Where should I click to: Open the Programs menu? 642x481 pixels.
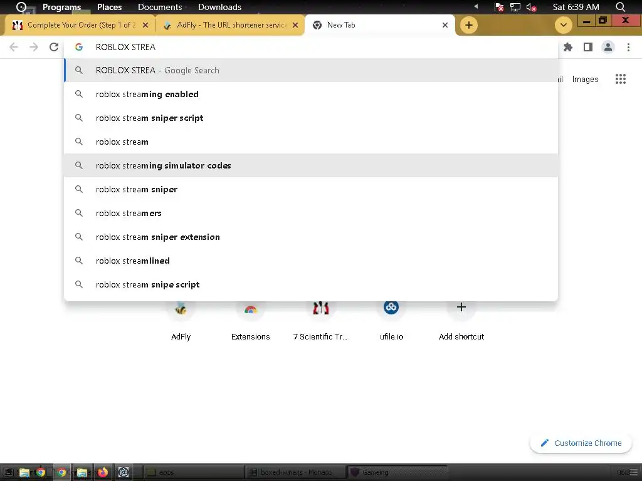[61, 7]
